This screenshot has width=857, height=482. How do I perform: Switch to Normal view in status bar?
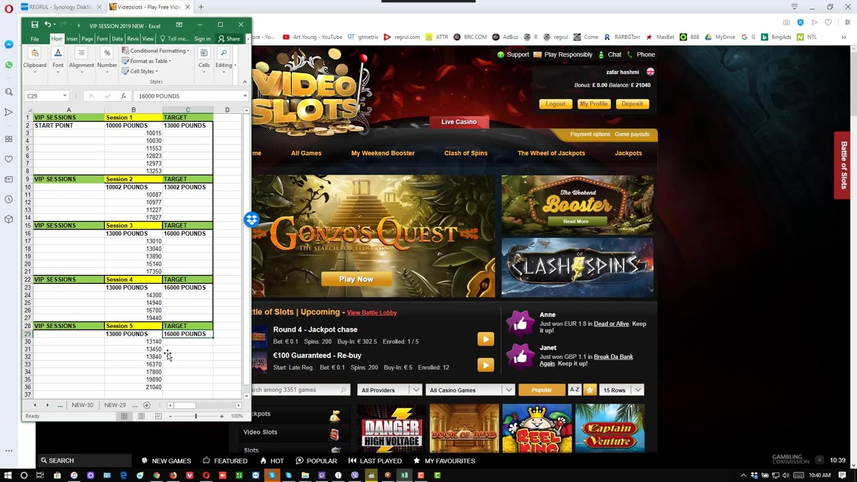[124, 416]
